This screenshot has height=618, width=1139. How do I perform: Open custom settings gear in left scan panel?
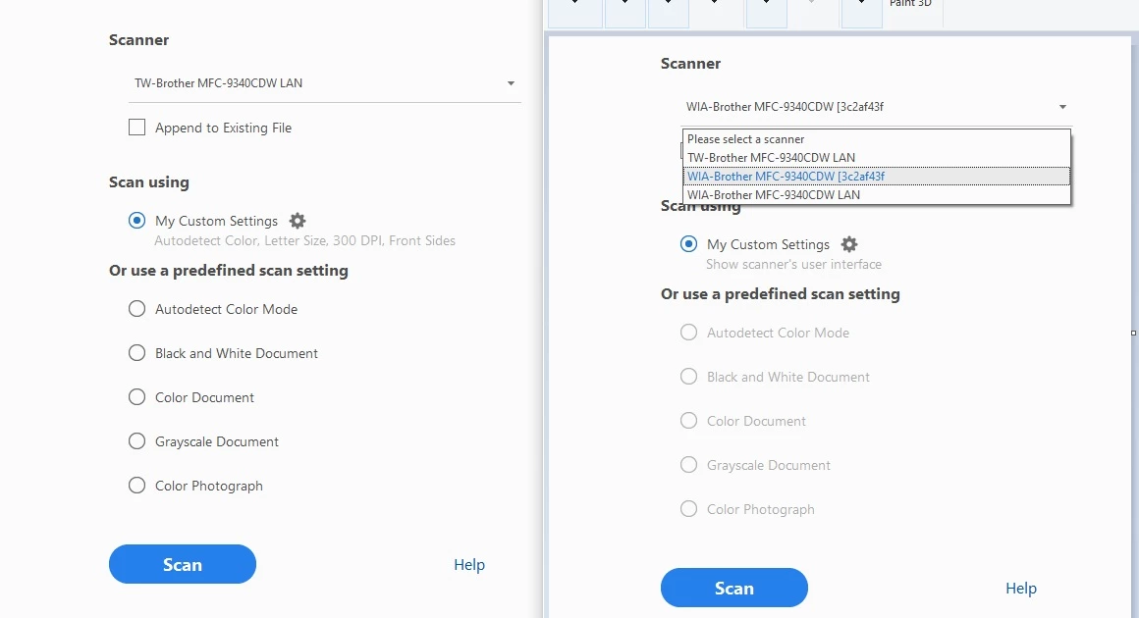(x=298, y=221)
